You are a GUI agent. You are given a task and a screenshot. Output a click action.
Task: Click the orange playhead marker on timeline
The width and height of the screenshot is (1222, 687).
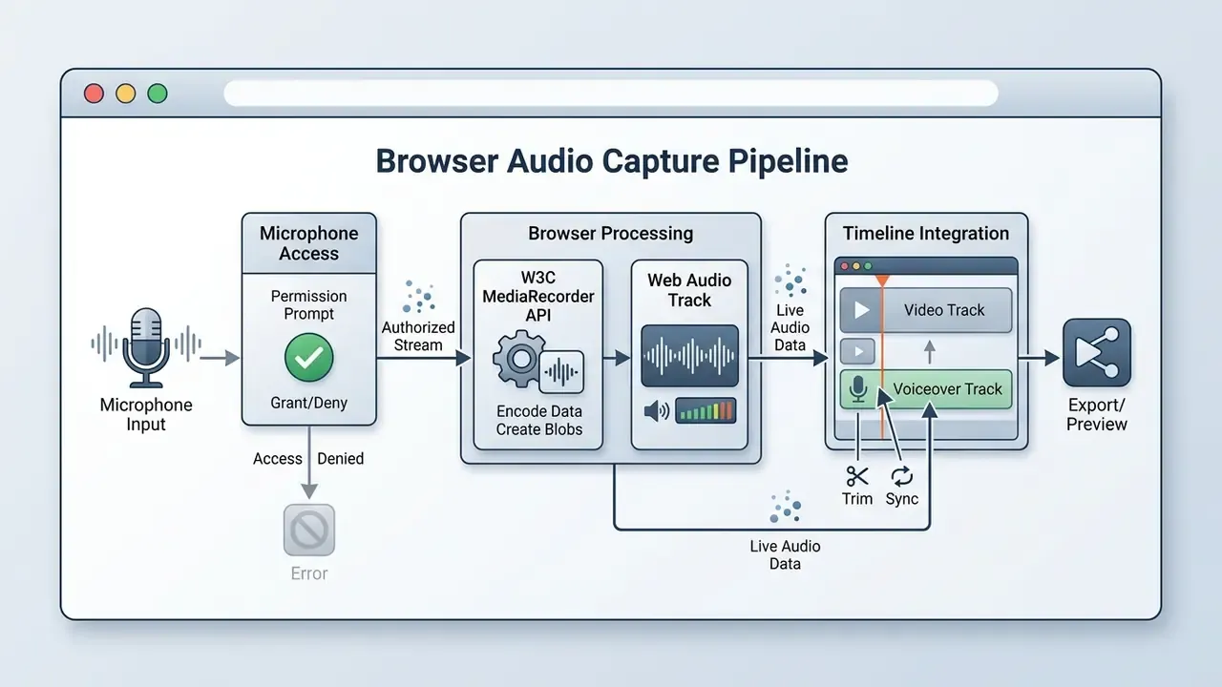click(882, 281)
